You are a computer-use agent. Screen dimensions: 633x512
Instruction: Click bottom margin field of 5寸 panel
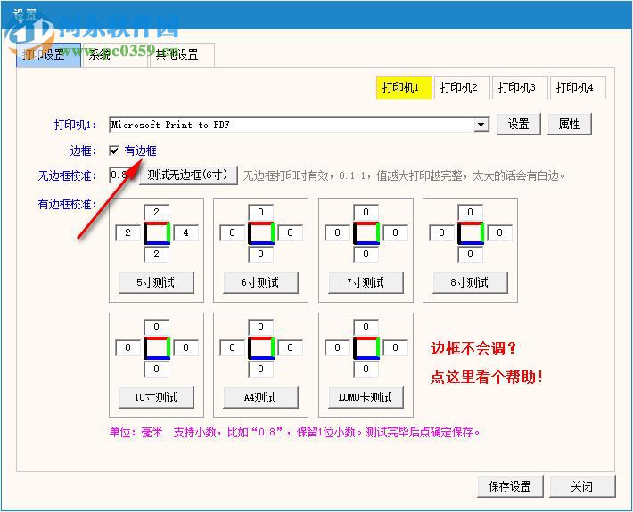coord(157,255)
